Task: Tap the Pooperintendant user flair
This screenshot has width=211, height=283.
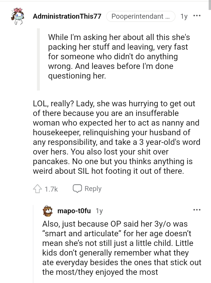Action: click(x=141, y=16)
